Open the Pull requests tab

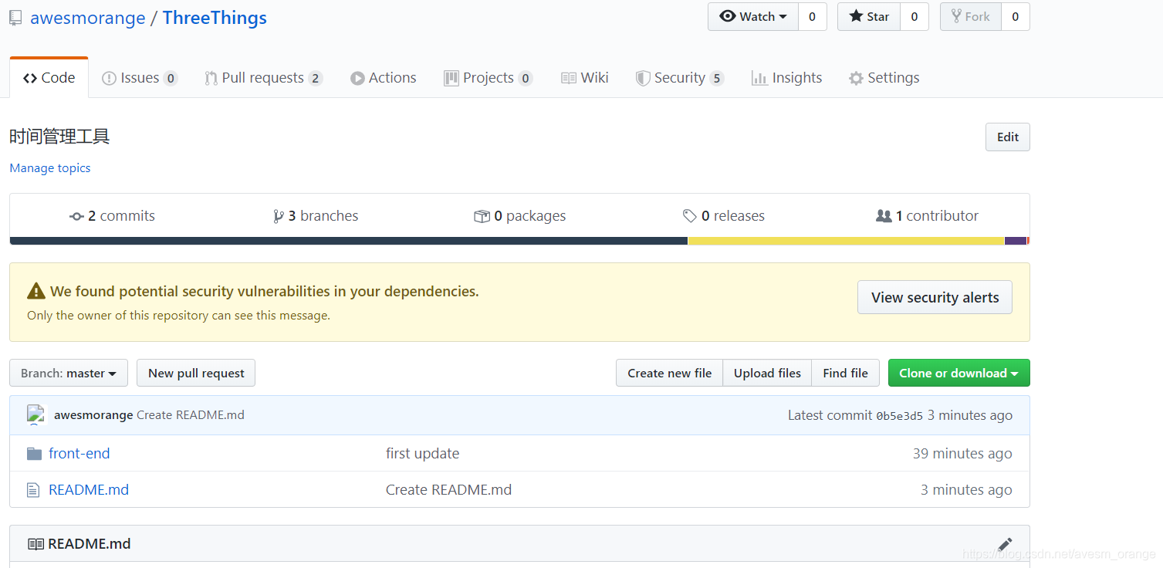click(263, 78)
